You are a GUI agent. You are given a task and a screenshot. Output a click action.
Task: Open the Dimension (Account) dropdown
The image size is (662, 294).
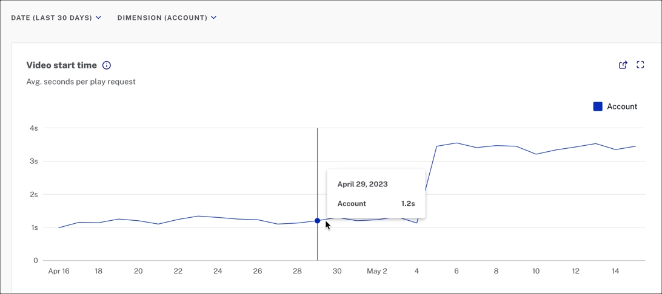(x=162, y=18)
